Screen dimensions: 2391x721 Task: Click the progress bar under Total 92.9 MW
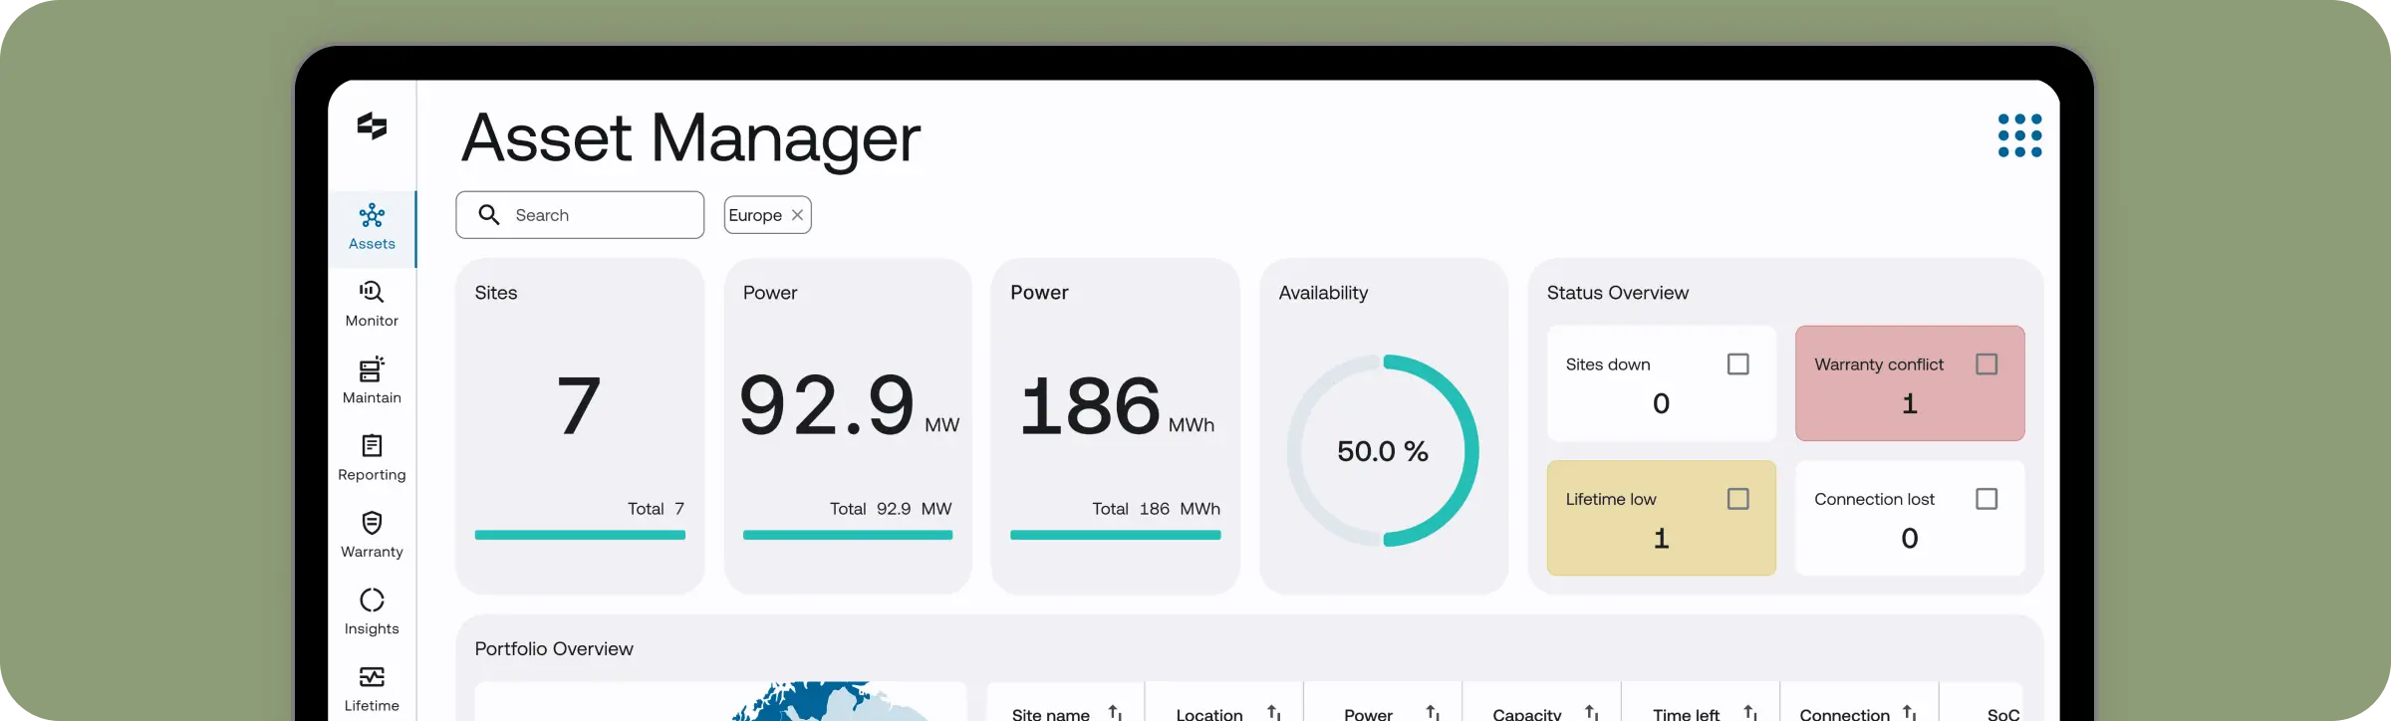pyautogui.click(x=848, y=536)
